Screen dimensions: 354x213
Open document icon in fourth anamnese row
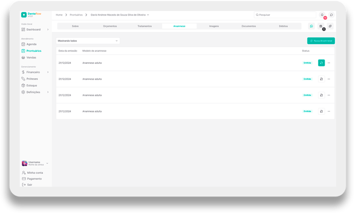(x=321, y=111)
